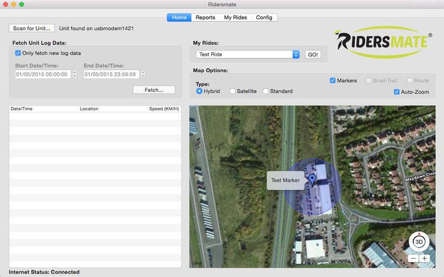The image size is (444, 277).
Task: Select the Standard map type
Action: [x=266, y=91]
